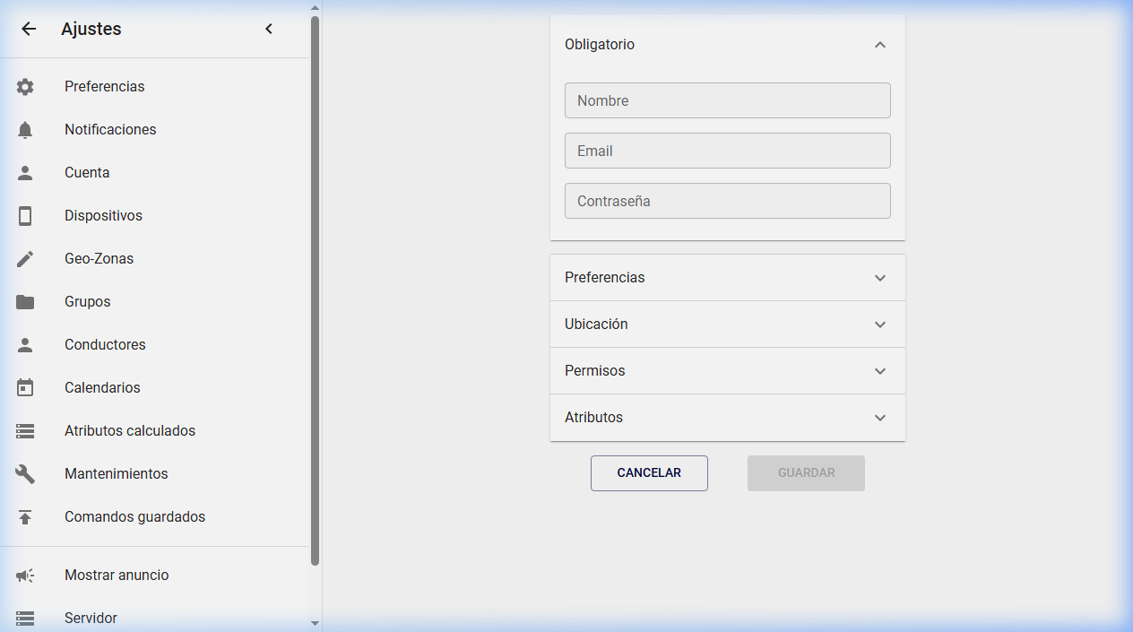
Task: Click the back arrow next to Ajustes
Action: [x=29, y=29]
